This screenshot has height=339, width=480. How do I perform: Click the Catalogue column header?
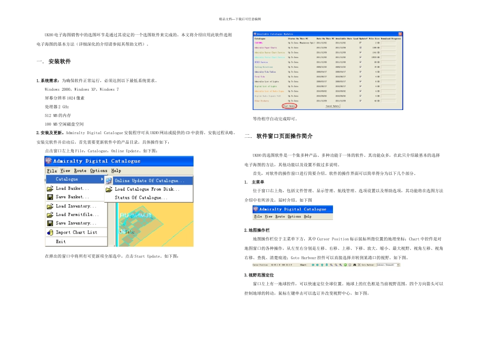click(260, 38)
